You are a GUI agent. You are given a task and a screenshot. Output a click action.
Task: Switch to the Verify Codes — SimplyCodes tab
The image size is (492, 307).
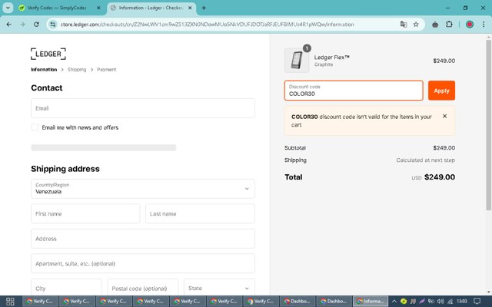[56, 8]
